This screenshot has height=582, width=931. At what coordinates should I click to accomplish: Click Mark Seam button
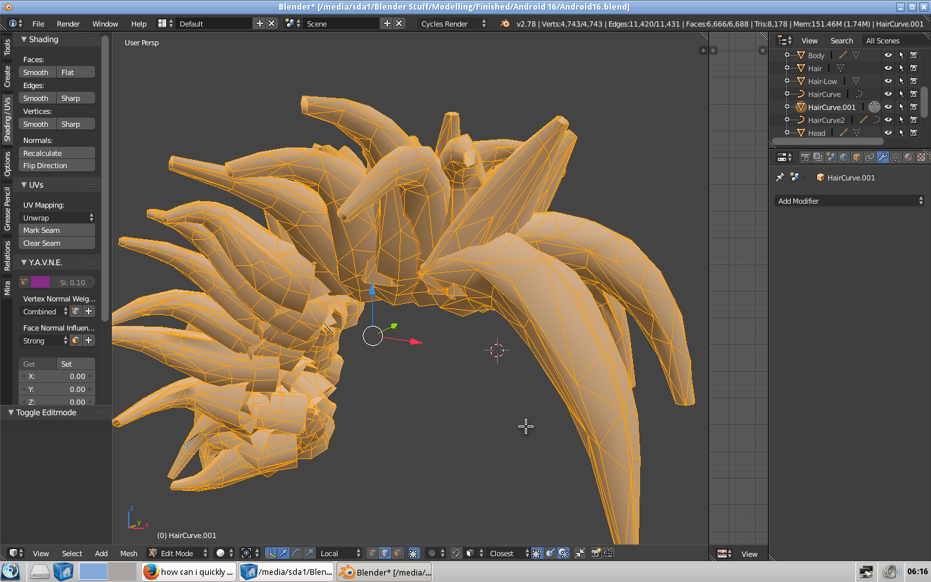point(57,230)
